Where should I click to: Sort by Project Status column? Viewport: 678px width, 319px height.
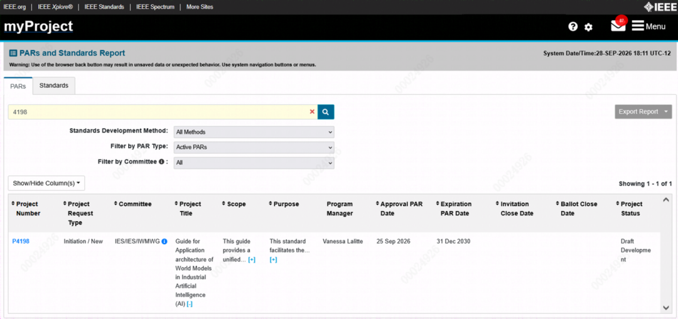[629, 208]
